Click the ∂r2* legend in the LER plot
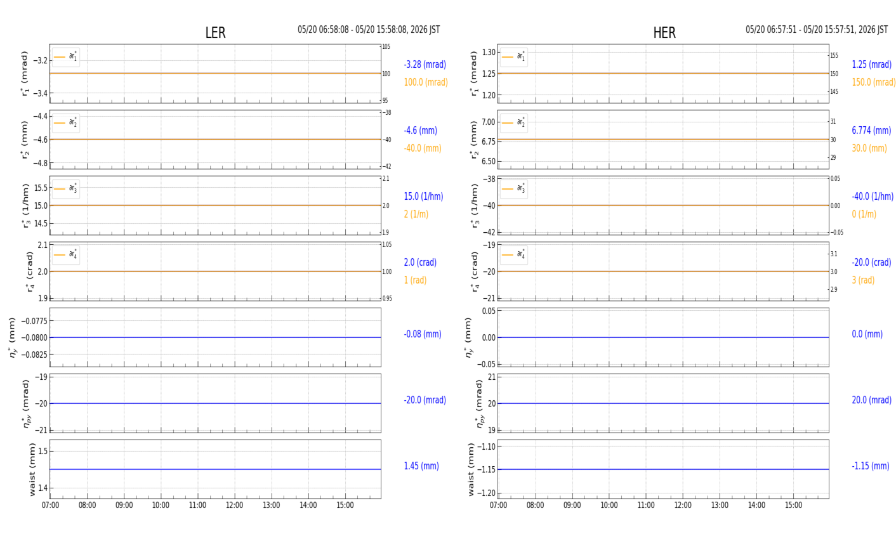The width and height of the screenshot is (896, 548). 66,123
